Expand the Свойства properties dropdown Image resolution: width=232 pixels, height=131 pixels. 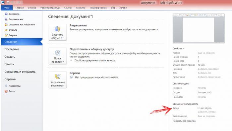[x=178, y=48]
